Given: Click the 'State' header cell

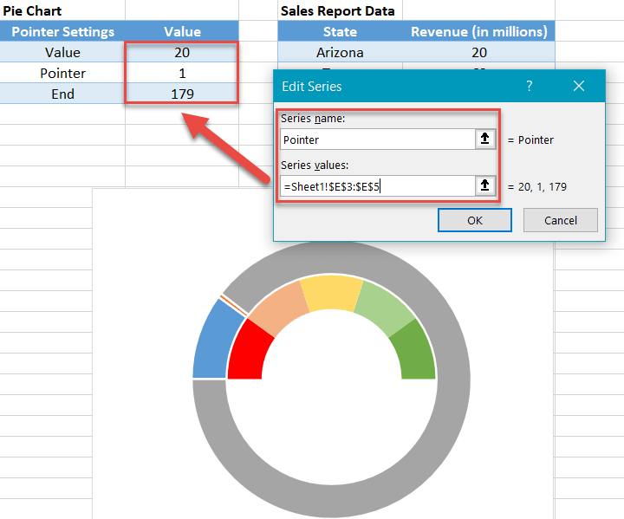Looking at the screenshot, I should (340, 31).
